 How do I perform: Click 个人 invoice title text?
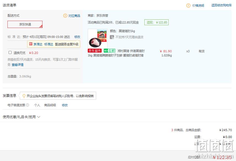point(37,105)
